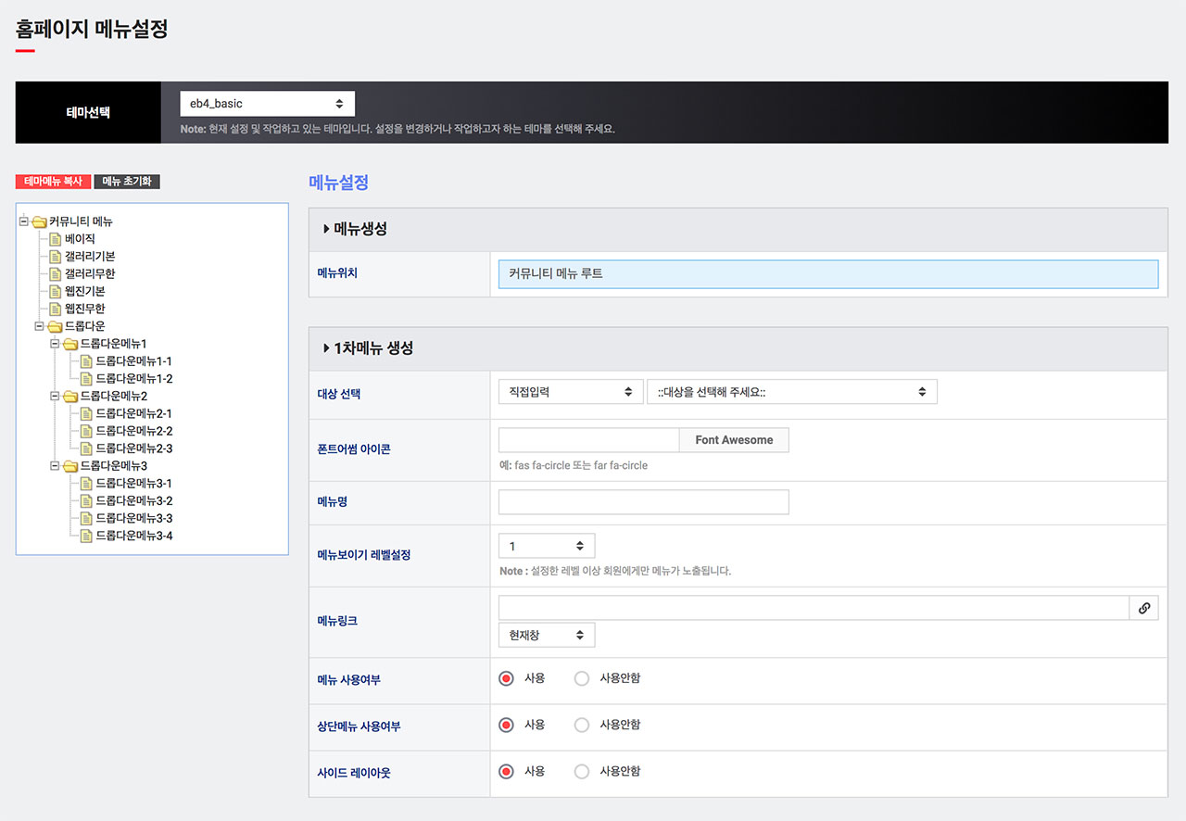Click the page icon of 드롭다운메뉴1-2

click(87, 378)
